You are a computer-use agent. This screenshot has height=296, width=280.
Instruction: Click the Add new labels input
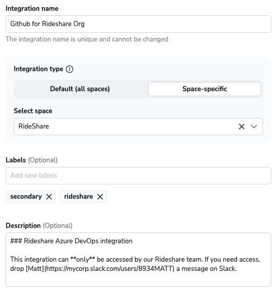[138, 176]
